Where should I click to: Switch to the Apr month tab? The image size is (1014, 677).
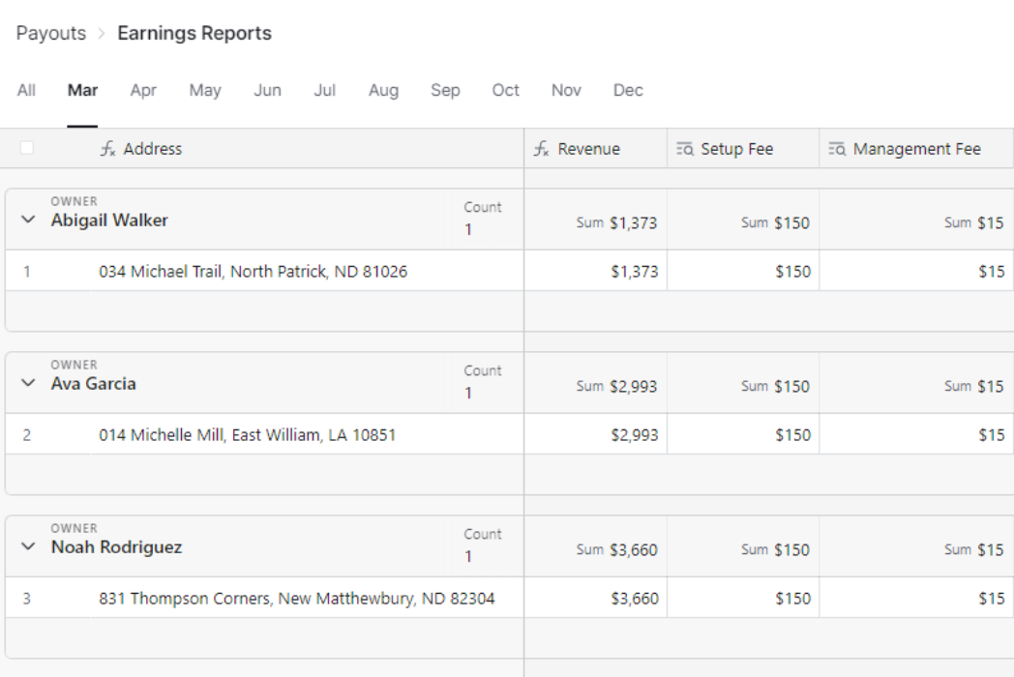pyautogui.click(x=143, y=90)
